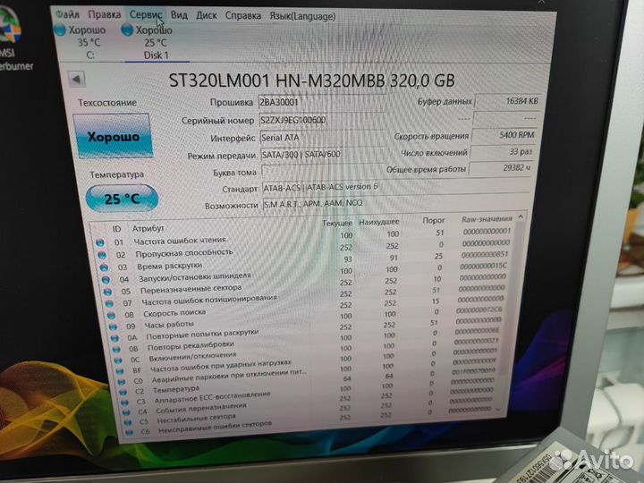This screenshot has width=644, height=483.
Task: Click status icon of attribute C2 row
Action: (x=123, y=393)
